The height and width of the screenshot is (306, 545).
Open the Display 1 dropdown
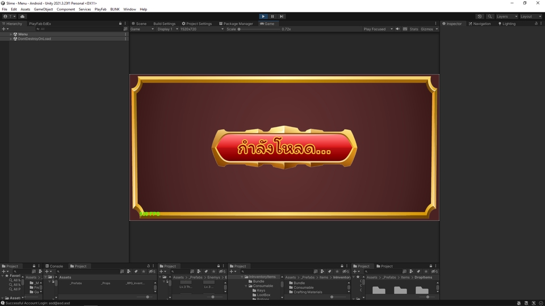167,29
